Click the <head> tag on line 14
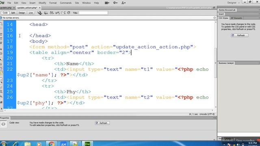 pos(39,24)
